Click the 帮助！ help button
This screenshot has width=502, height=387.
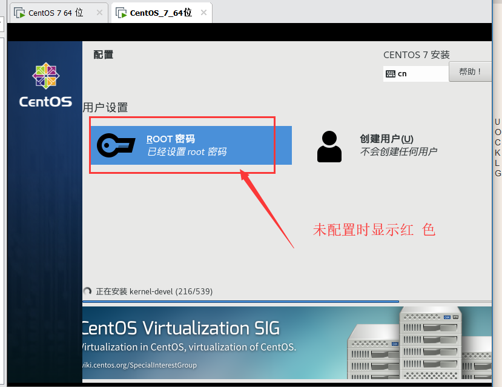[470, 71]
